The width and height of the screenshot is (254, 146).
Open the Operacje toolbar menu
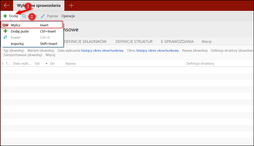(68, 16)
